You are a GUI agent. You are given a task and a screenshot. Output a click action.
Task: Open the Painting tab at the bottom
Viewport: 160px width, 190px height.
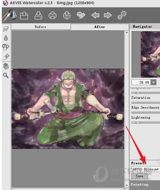pos(140,184)
